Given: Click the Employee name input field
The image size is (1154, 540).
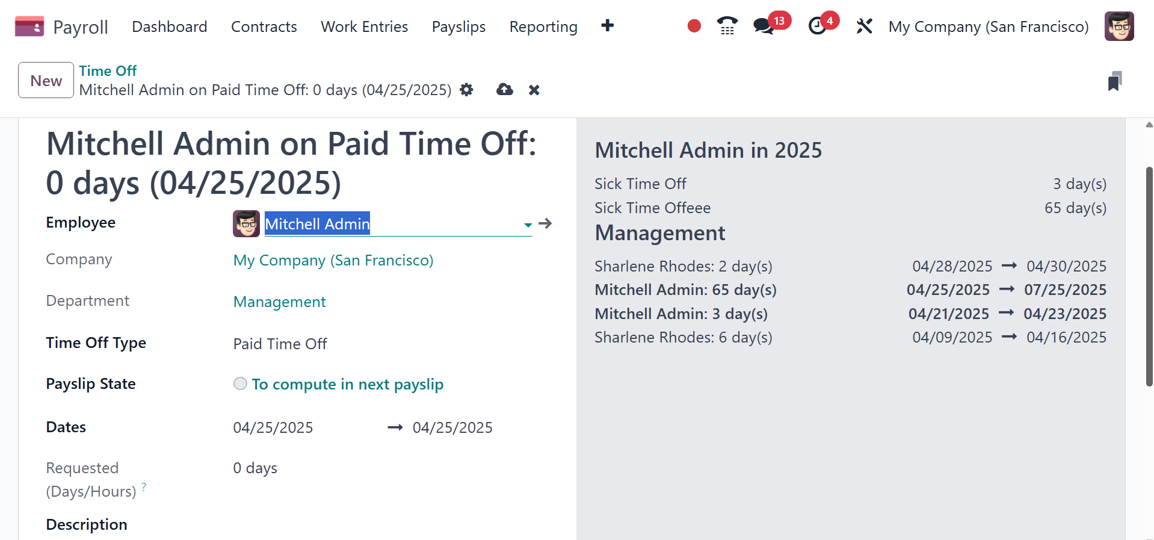Looking at the screenshot, I should point(391,224).
